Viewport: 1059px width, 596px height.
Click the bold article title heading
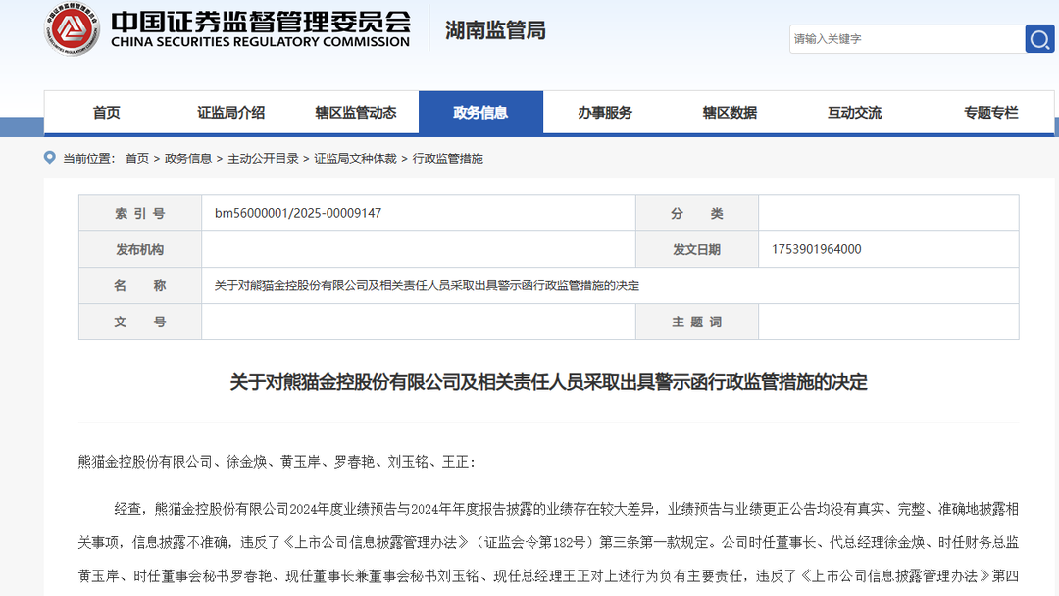(x=548, y=382)
